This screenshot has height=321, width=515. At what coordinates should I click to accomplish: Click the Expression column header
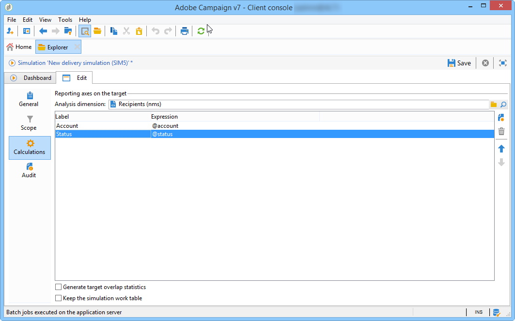235,117
